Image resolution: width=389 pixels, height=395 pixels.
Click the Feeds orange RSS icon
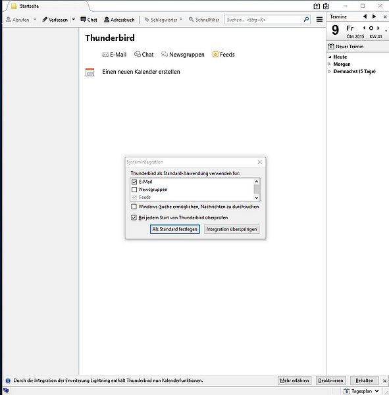coord(215,55)
